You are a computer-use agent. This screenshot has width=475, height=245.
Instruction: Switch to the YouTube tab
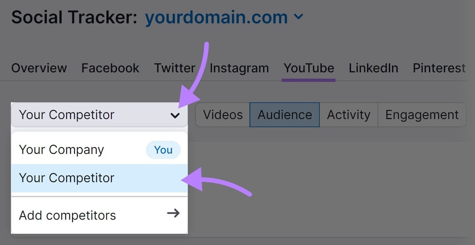[308, 68]
